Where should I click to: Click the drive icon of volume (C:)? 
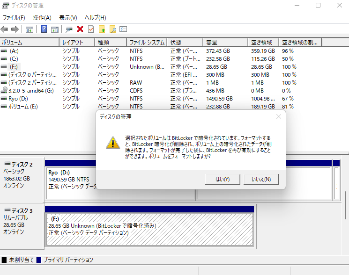(4, 59)
